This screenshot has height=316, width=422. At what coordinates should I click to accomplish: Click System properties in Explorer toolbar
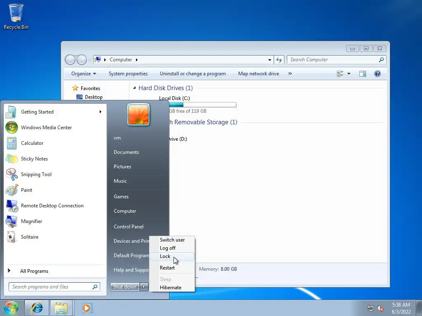(x=128, y=74)
